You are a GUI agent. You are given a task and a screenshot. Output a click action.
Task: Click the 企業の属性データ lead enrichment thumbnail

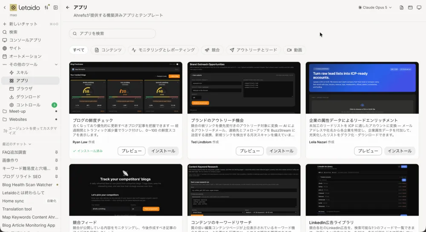362,88
